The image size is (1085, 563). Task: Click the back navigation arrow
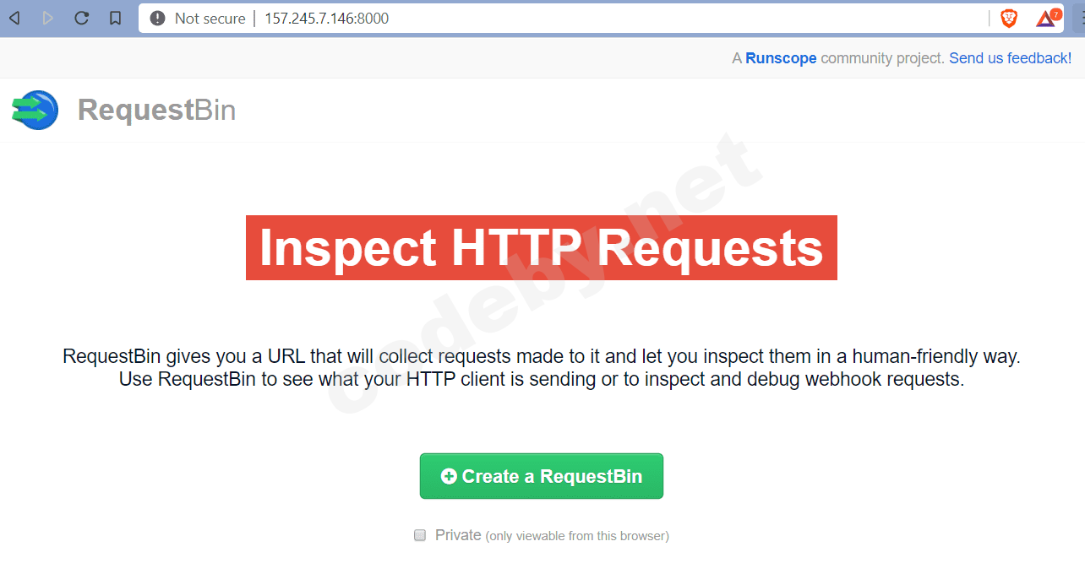click(x=14, y=17)
